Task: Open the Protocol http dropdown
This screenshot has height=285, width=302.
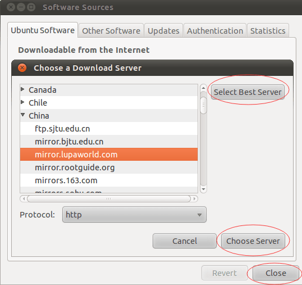Action: pyautogui.click(x=134, y=215)
